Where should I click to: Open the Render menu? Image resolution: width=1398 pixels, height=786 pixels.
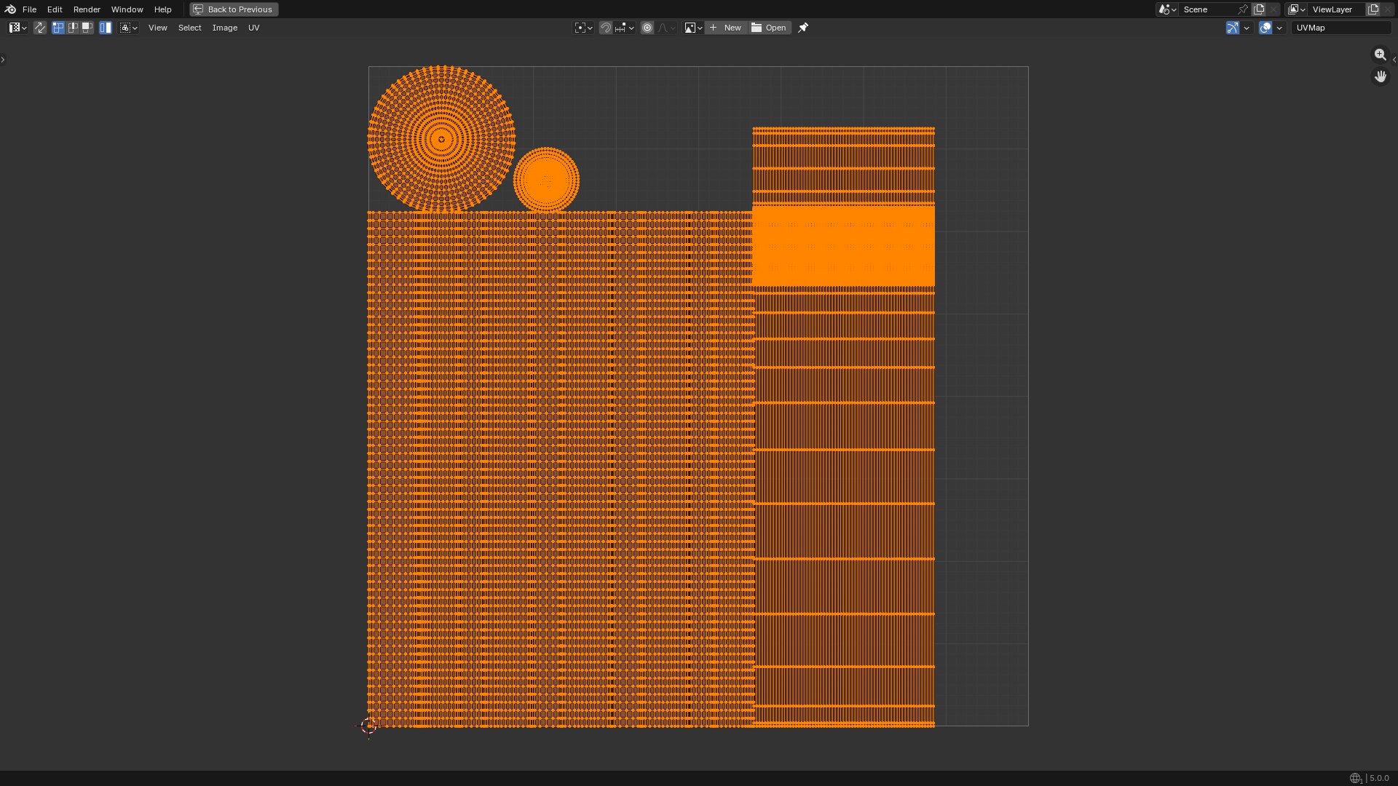[x=87, y=9]
